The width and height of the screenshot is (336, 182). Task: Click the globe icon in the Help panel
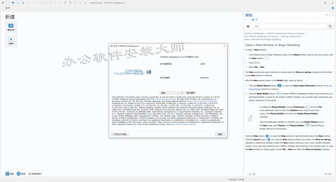256,20
